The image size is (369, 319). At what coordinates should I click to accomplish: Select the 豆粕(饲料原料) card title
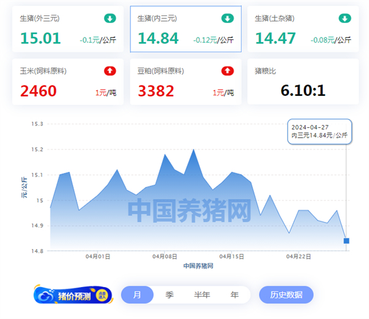pyautogui.click(x=161, y=71)
